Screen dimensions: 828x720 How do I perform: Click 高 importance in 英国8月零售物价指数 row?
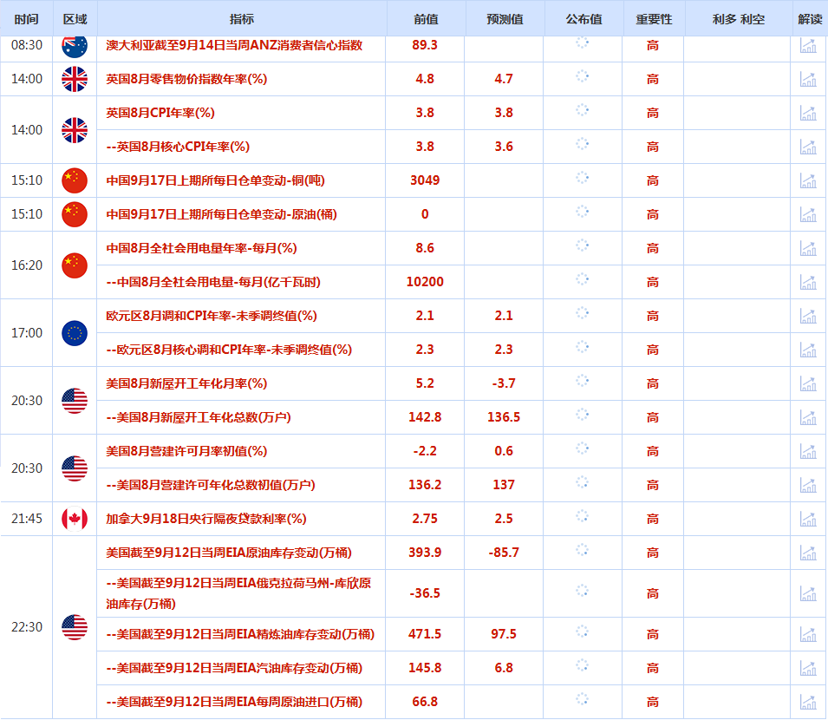click(x=653, y=80)
